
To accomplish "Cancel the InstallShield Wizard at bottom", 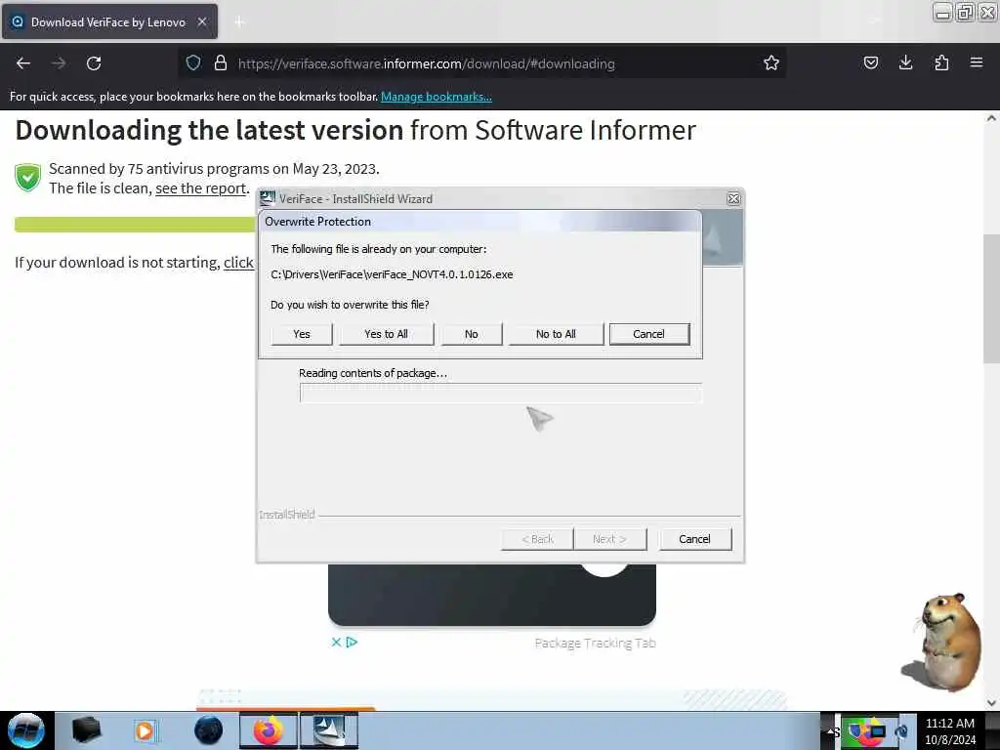I will [695, 539].
